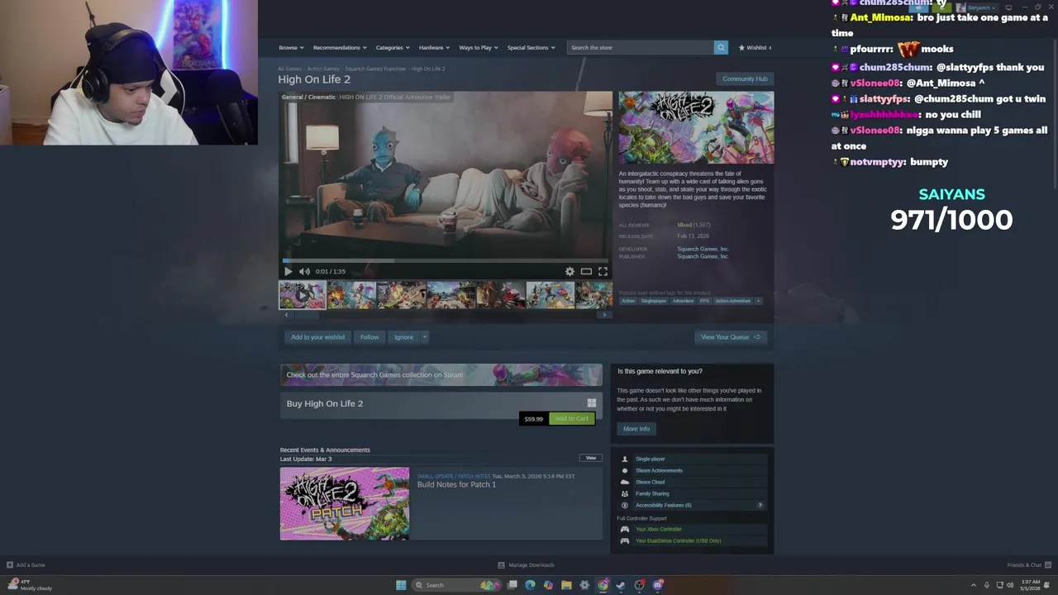The width and height of the screenshot is (1058, 595).
Task: Open File Explorer from the taskbar
Action: coord(566,585)
